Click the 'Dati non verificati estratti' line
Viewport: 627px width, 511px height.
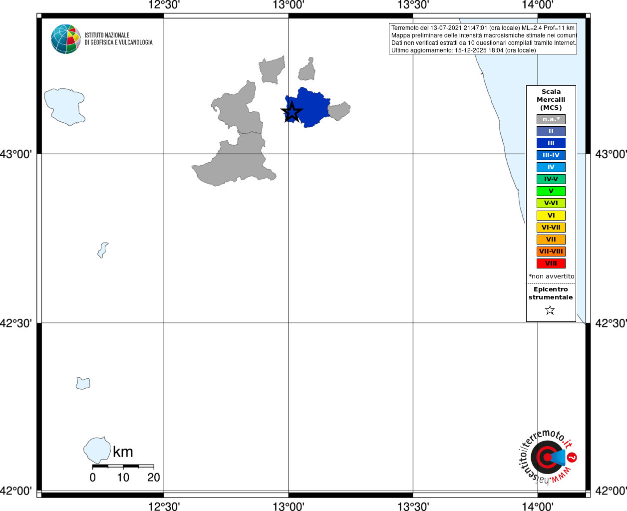(x=483, y=43)
